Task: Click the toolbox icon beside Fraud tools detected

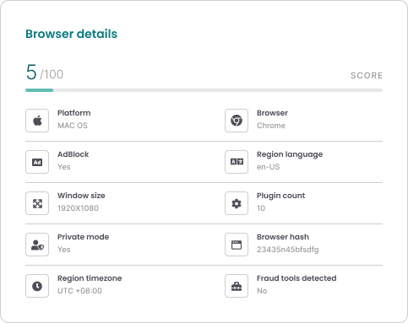Action: pyautogui.click(x=237, y=286)
